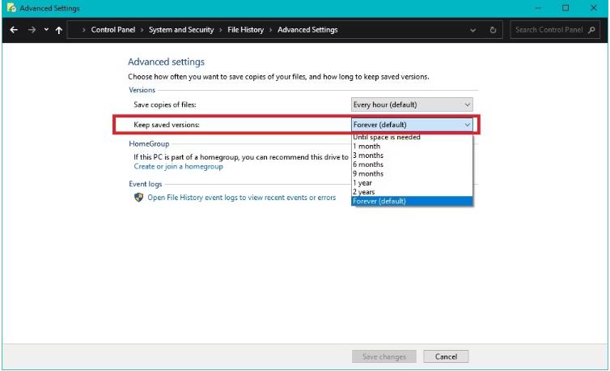Screen dimensions: 610x371
Task: Go back with the left arrow
Action: pyautogui.click(x=14, y=30)
